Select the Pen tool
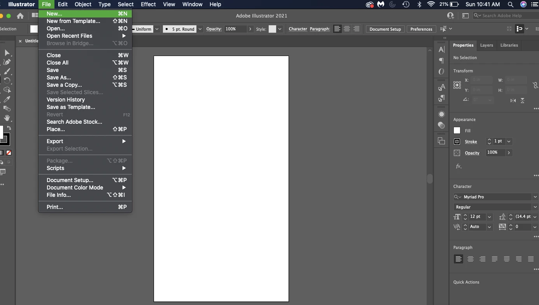 tap(7, 62)
